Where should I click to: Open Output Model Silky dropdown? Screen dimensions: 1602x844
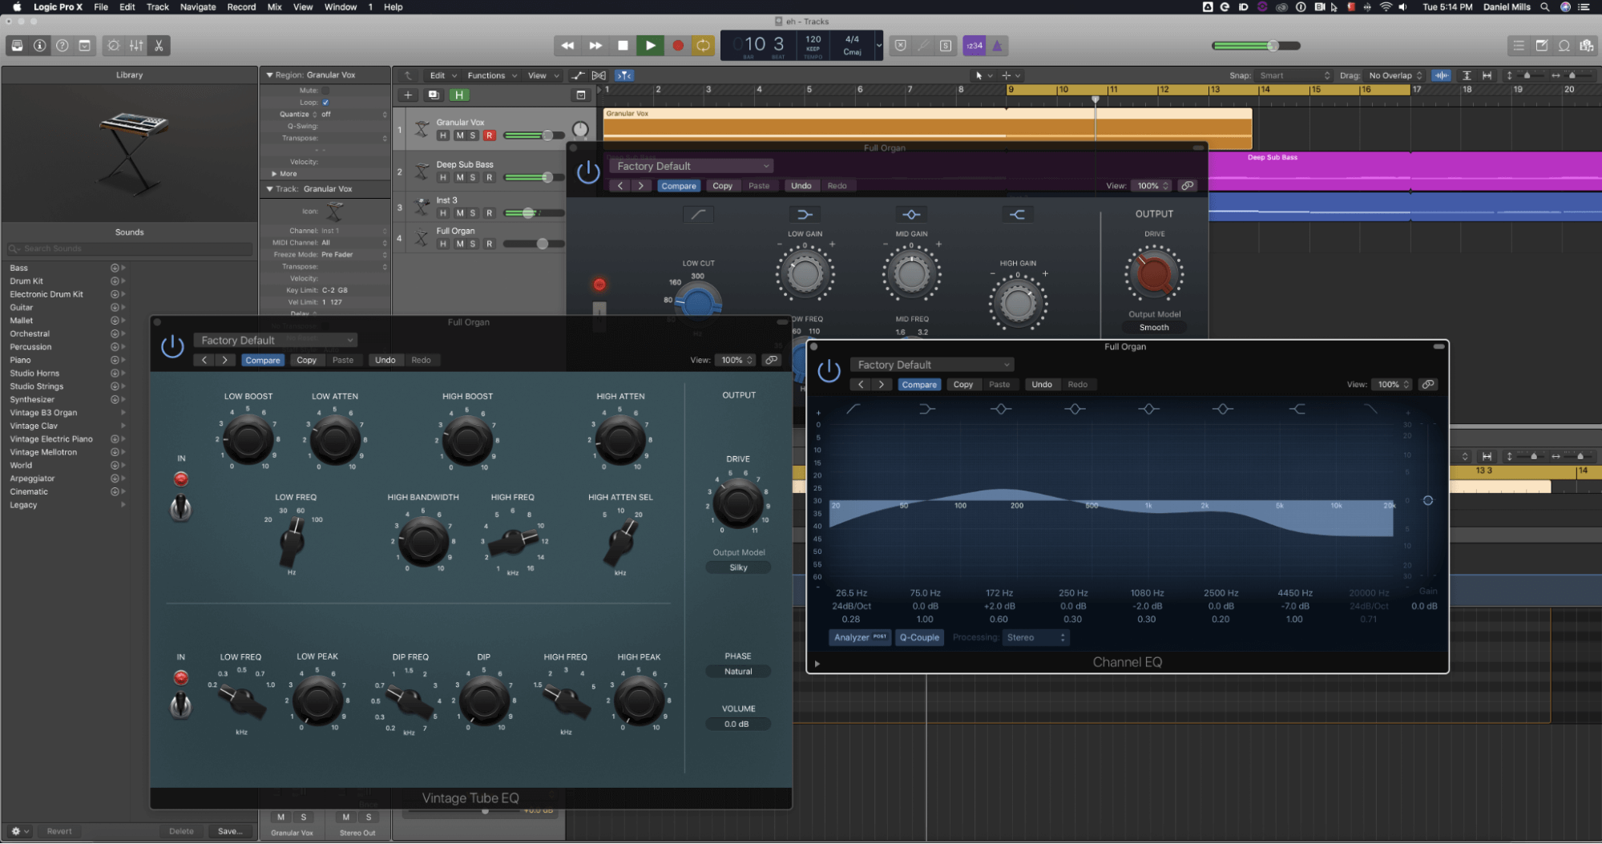point(738,567)
